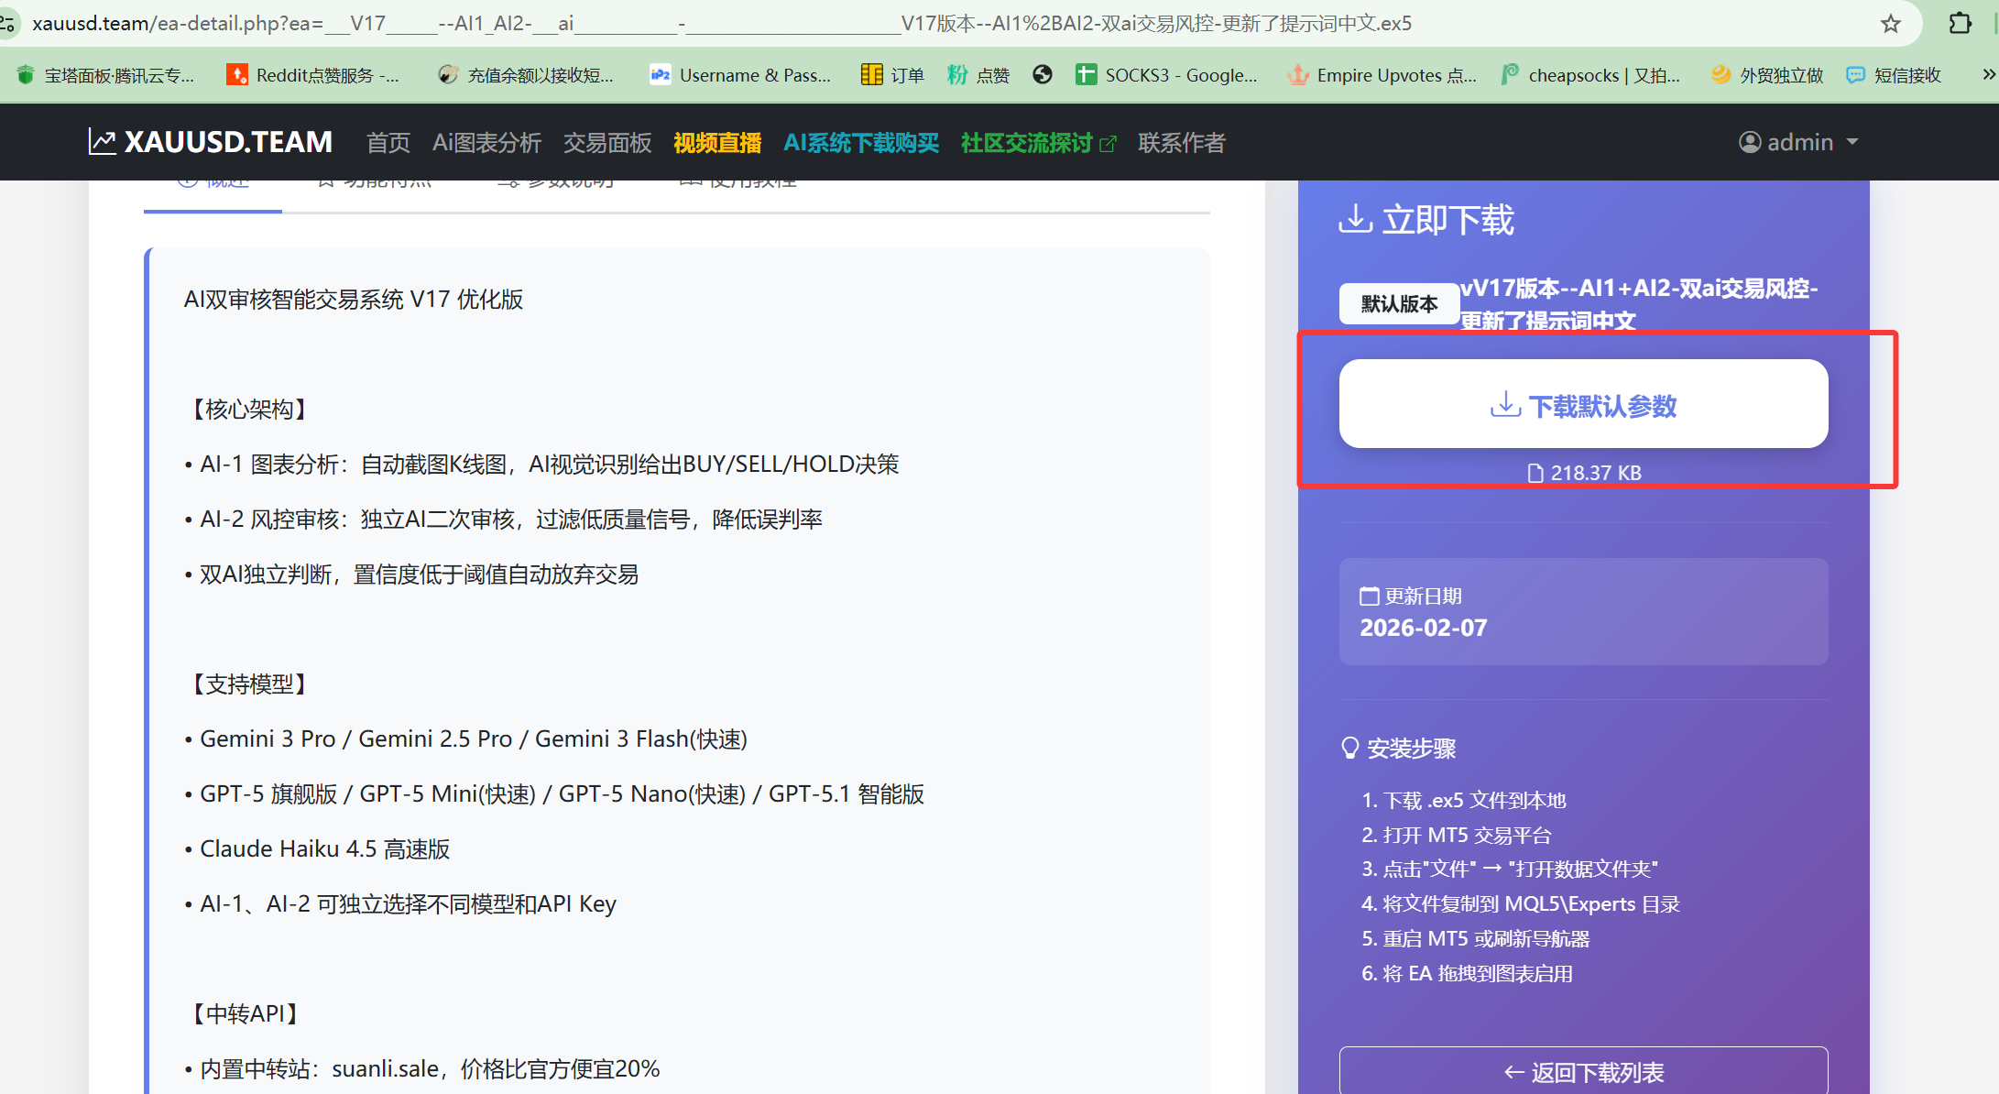Go to 首页 in the navbar

click(x=388, y=143)
